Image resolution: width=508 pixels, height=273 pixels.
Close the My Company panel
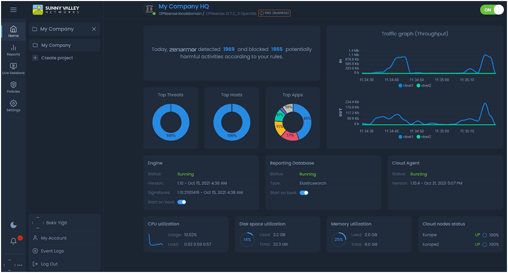94,29
